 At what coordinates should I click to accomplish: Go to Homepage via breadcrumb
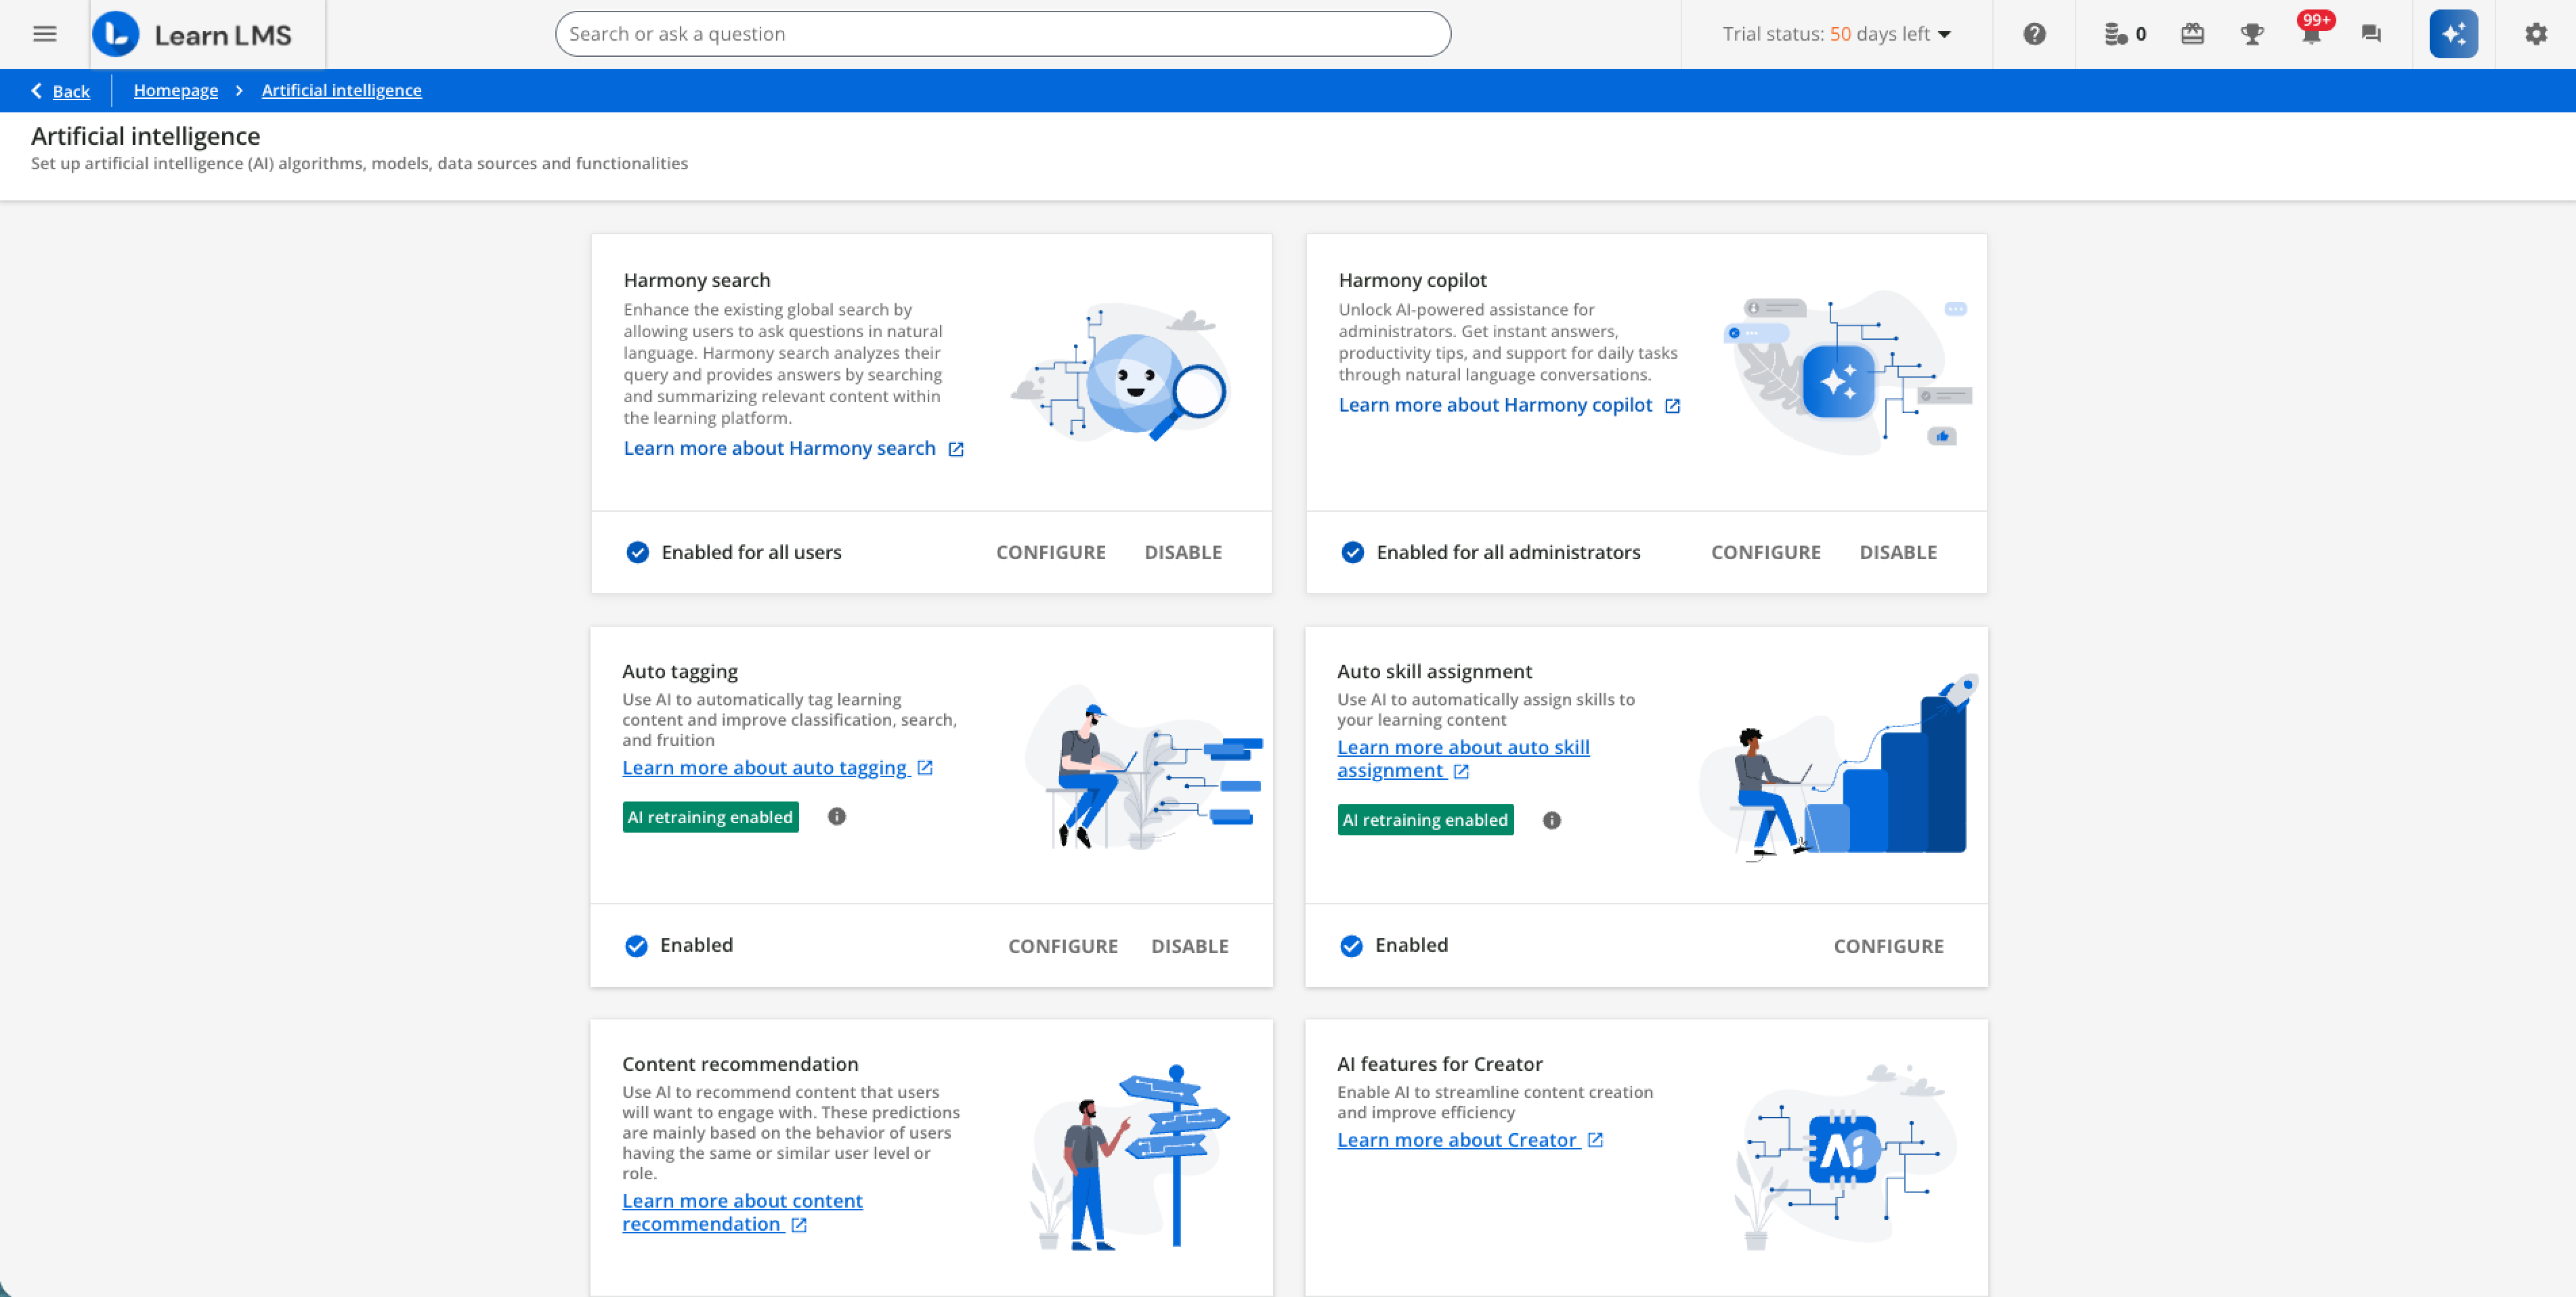tap(176, 90)
